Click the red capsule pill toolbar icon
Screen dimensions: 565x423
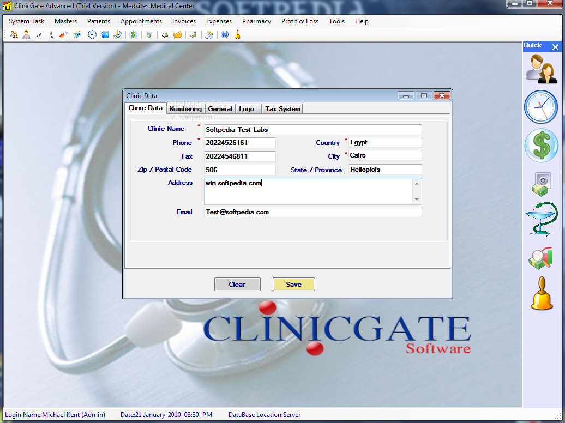(x=64, y=34)
